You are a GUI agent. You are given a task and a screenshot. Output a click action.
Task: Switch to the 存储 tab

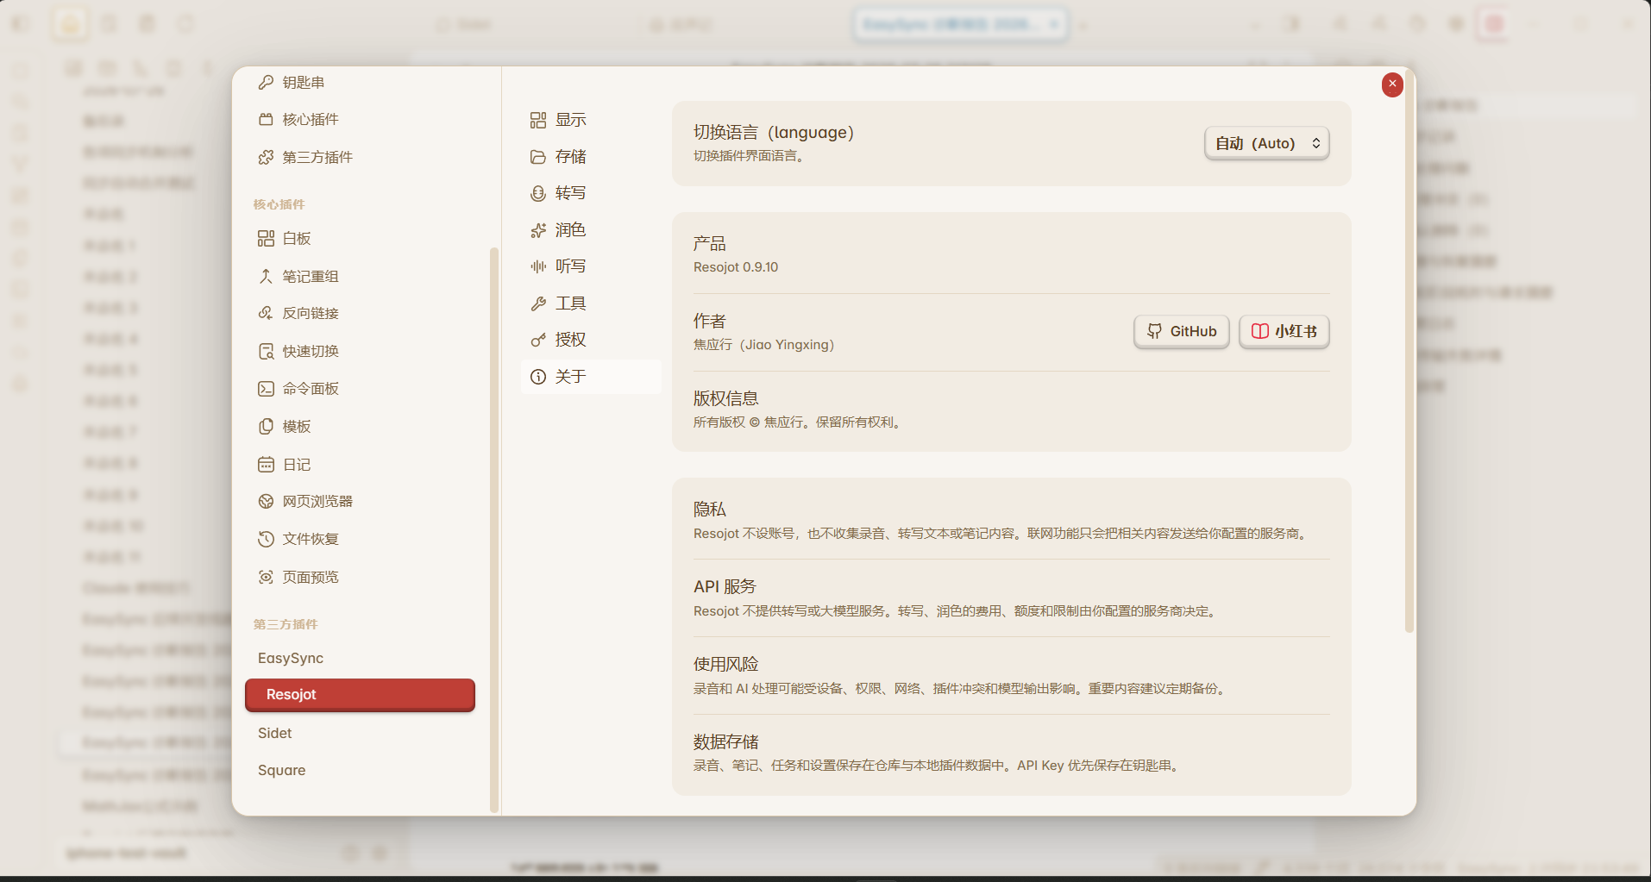tap(591, 157)
